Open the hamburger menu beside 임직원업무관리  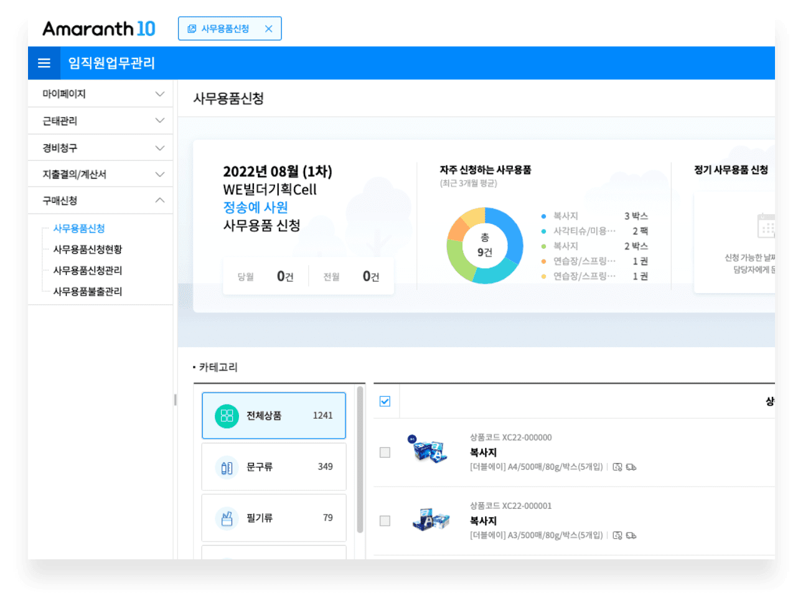(44, 63)
